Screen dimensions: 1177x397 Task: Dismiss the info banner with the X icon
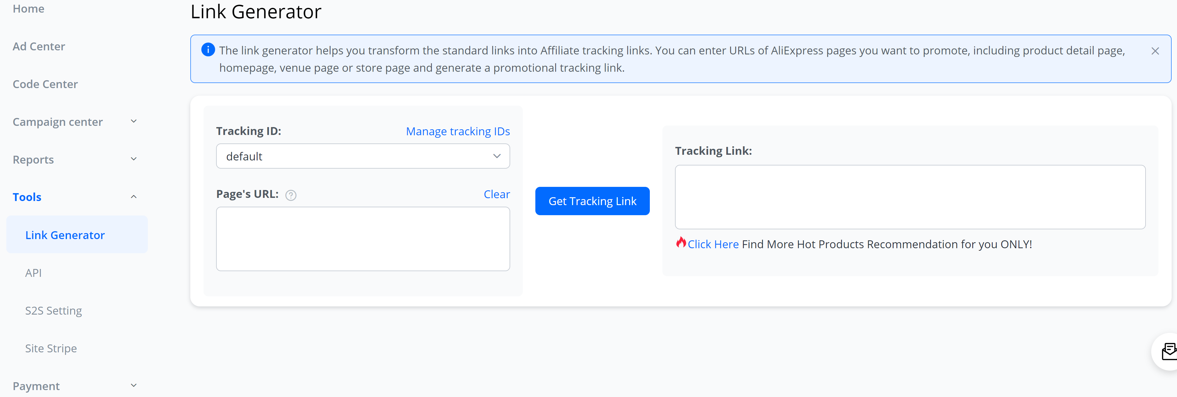coord(1155,51)
